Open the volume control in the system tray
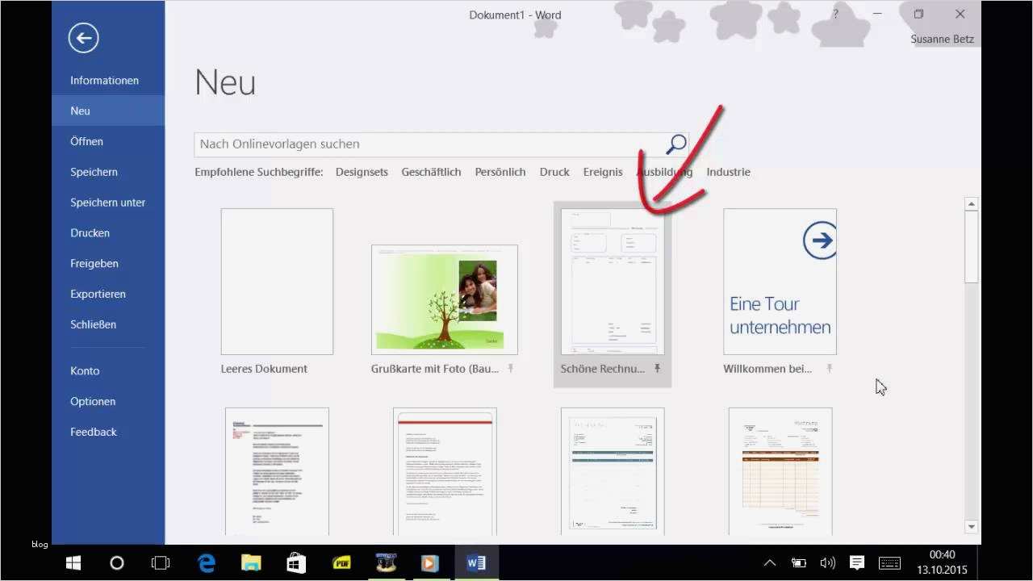This screenshot has width=1033, height=581. (x=828, y=562)
